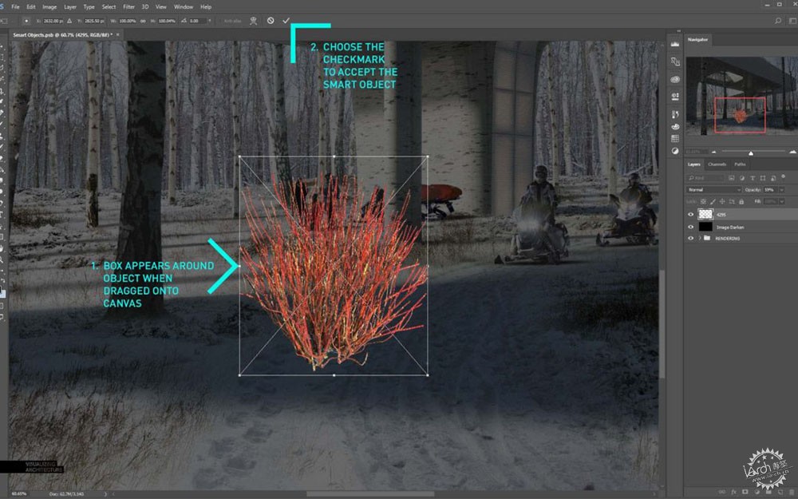
Task: Toggle lock position icon
Action: point(722,202)
